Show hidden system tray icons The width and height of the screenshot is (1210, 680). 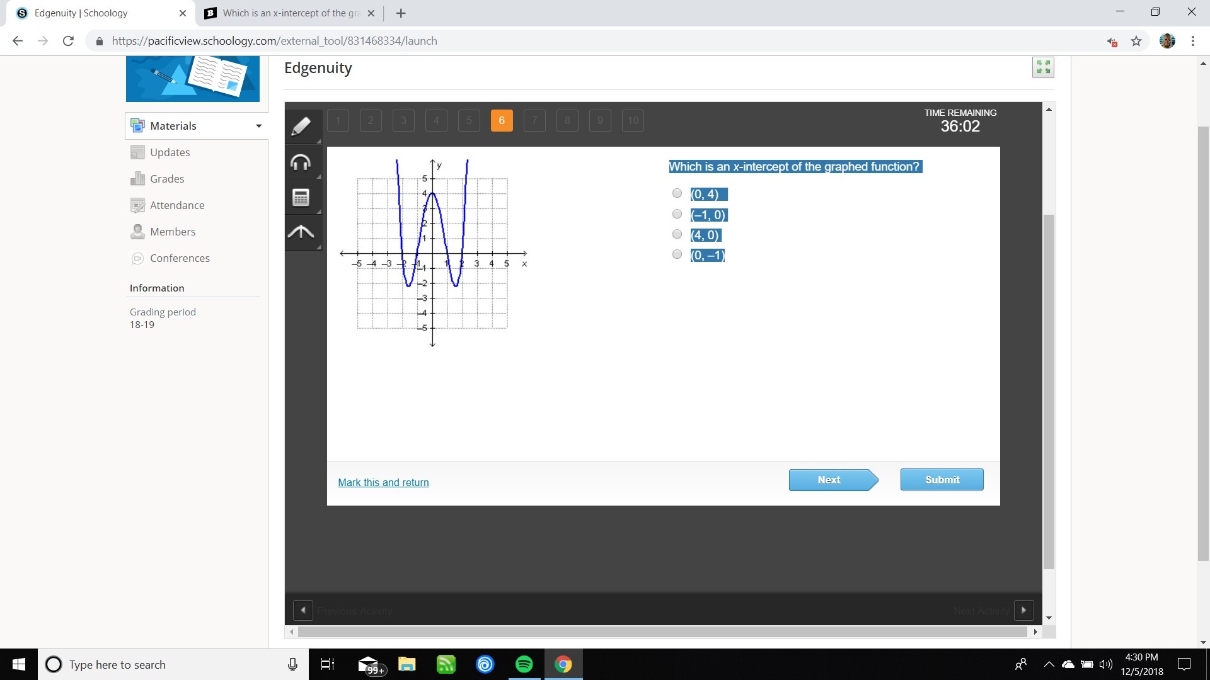click(1049, 664)
